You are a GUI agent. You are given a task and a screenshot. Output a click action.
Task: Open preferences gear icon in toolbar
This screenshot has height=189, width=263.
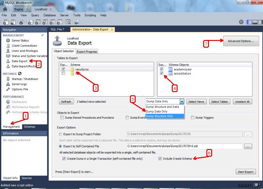pos(241,22)
